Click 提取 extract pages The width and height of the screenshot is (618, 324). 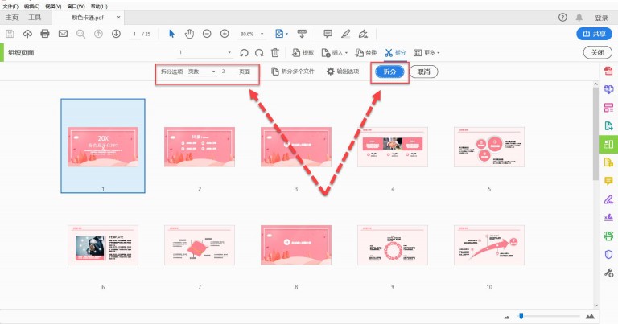(x=303, y=53)
